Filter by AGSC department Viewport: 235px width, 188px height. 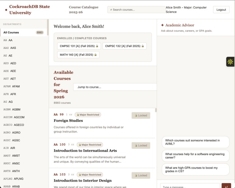[x=24, y=140]
